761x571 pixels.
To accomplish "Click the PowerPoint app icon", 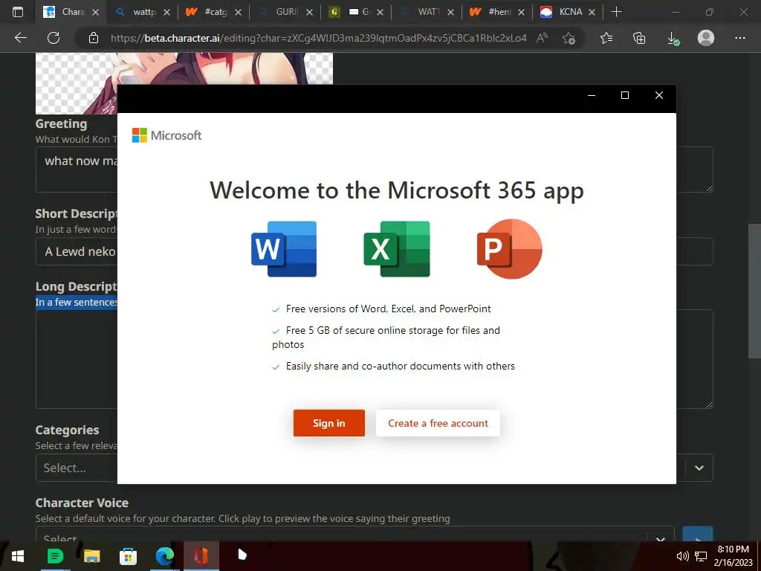I will (510, 249).
